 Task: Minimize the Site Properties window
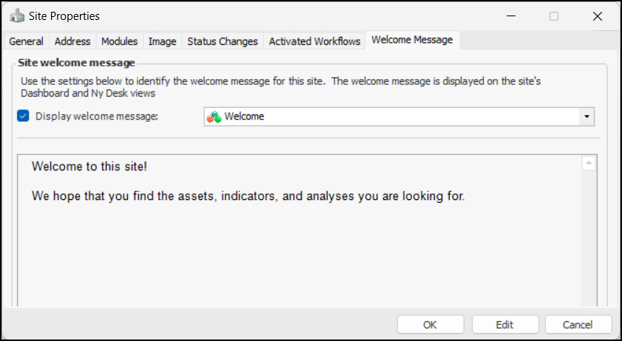point(510,15)
